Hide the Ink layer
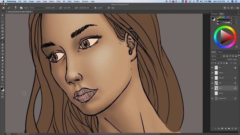 [x=212, y=67]
